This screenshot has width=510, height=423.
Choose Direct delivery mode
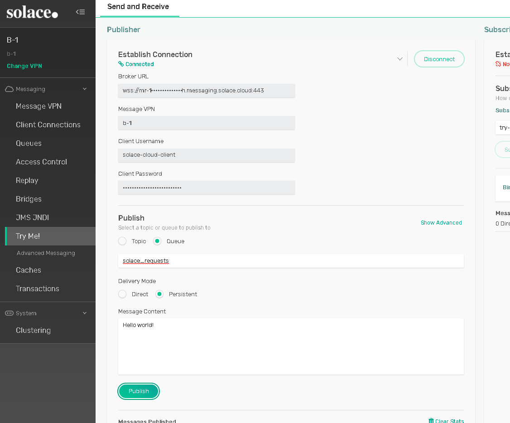[122, 294]
